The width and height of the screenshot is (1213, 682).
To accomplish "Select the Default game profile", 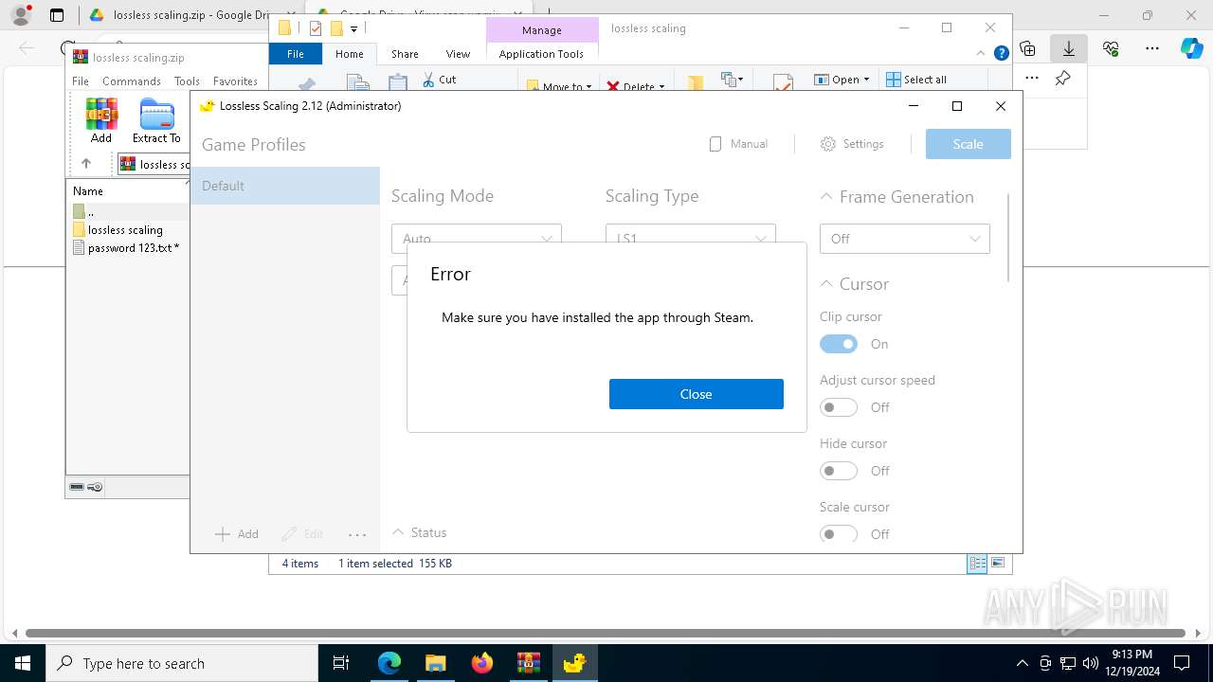I will [285, 186].
